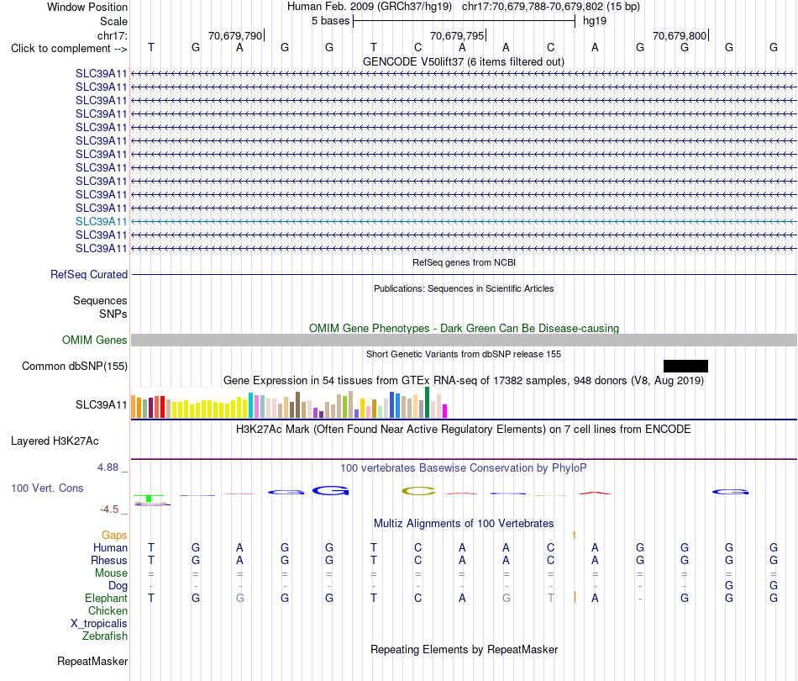Image resolution: width=798 pixels, height=681 pixels.
Task: Click the hg19 text beside scale bar
Action: pyautogui.click(x=595, y=21)
